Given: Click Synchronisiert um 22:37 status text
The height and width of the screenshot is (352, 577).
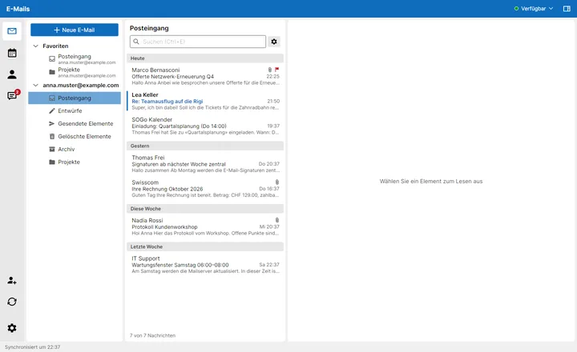Looking at the screenshot, I should coord(32,347).
